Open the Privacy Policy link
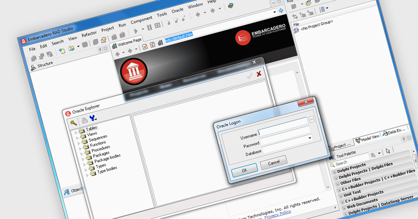418x219 pixels. click(x=277, y=214)
